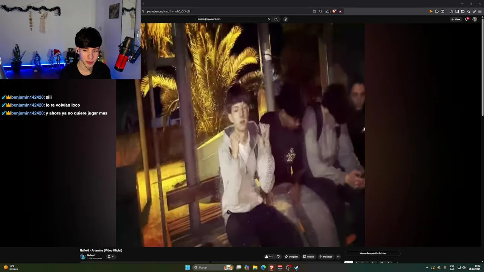Open Microsoft Edge from the taskbar
The width and height of the screenshot is (484, 272).
(x=263, y=267)
